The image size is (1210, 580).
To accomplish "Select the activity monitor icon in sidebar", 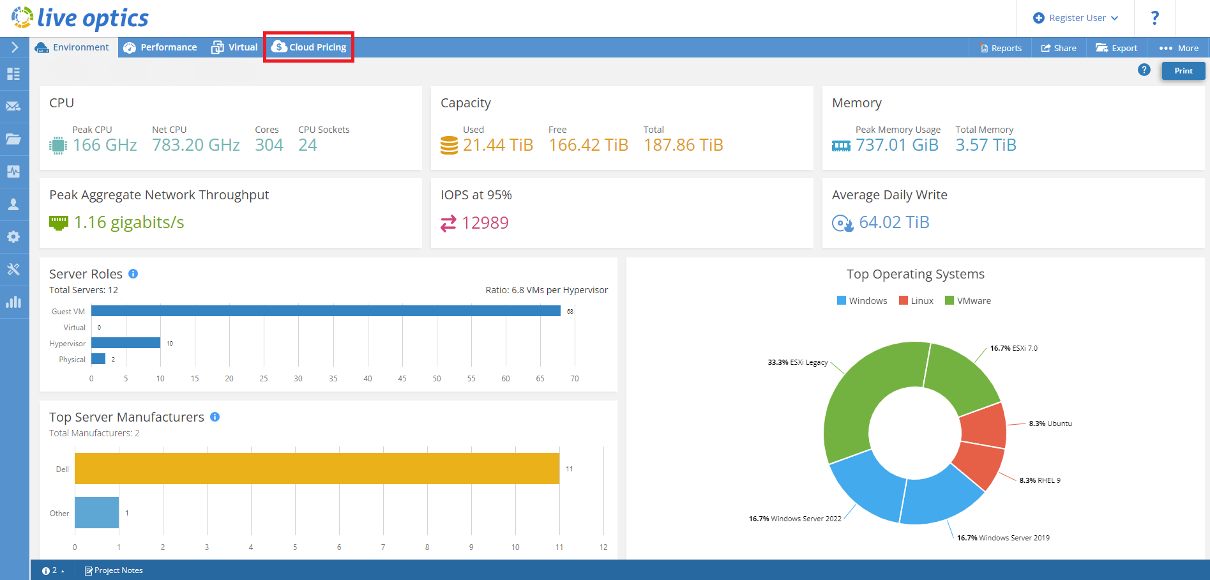I will [x=13, y=171].
